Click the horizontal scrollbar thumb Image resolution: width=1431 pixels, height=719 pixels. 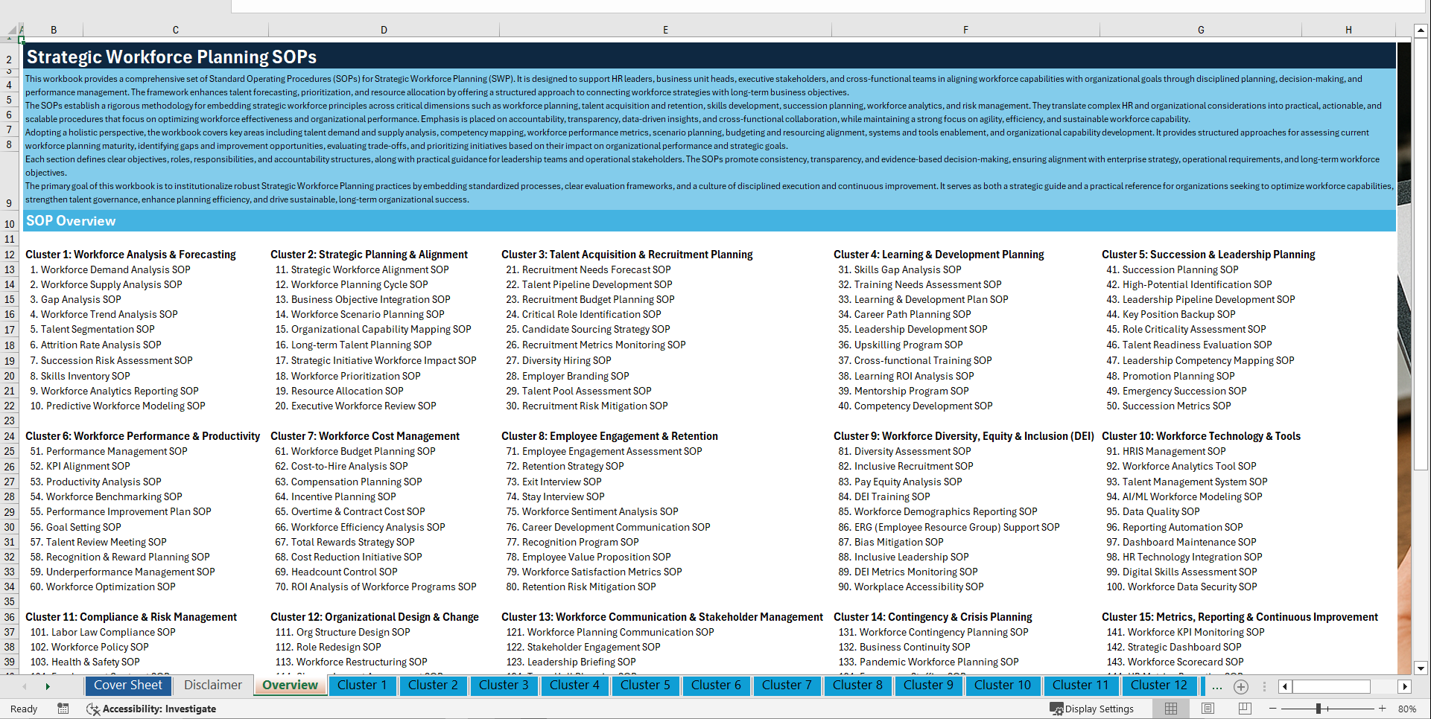pyautogui.click(x=1332, y=686)
